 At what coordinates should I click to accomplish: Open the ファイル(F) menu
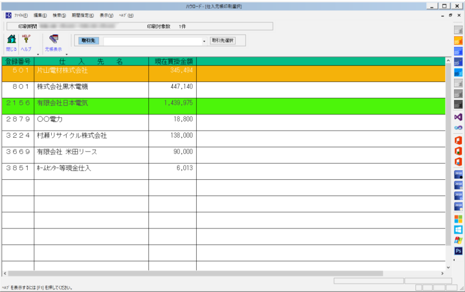point(21,15)
